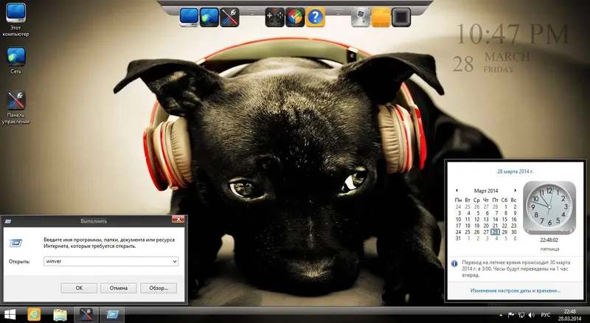590x323 pixels.
Task: Open the question mark help icon in the dock
Action: (316, 17)
